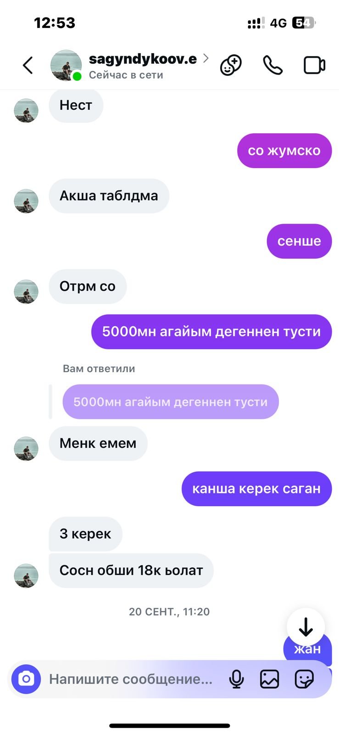Record a voice message with microphone icon
Viewport: 339px width, 735px height.
tap(236, 679)
